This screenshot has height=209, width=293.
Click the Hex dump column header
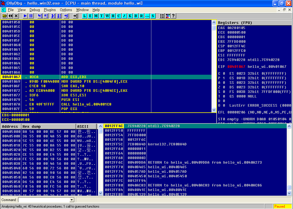pos(48,126)
